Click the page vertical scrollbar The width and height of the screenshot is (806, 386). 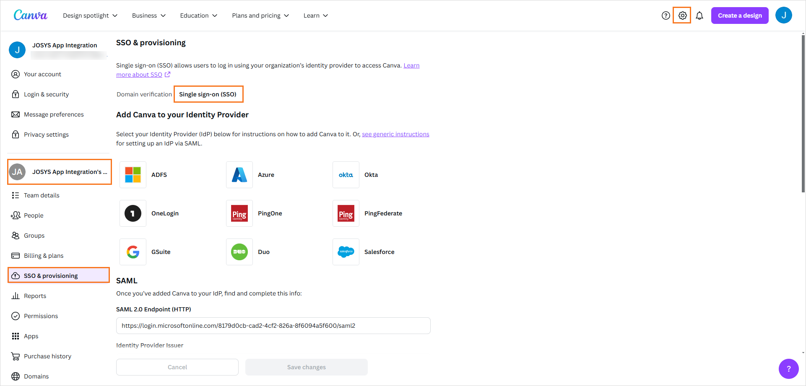point(803,113)
